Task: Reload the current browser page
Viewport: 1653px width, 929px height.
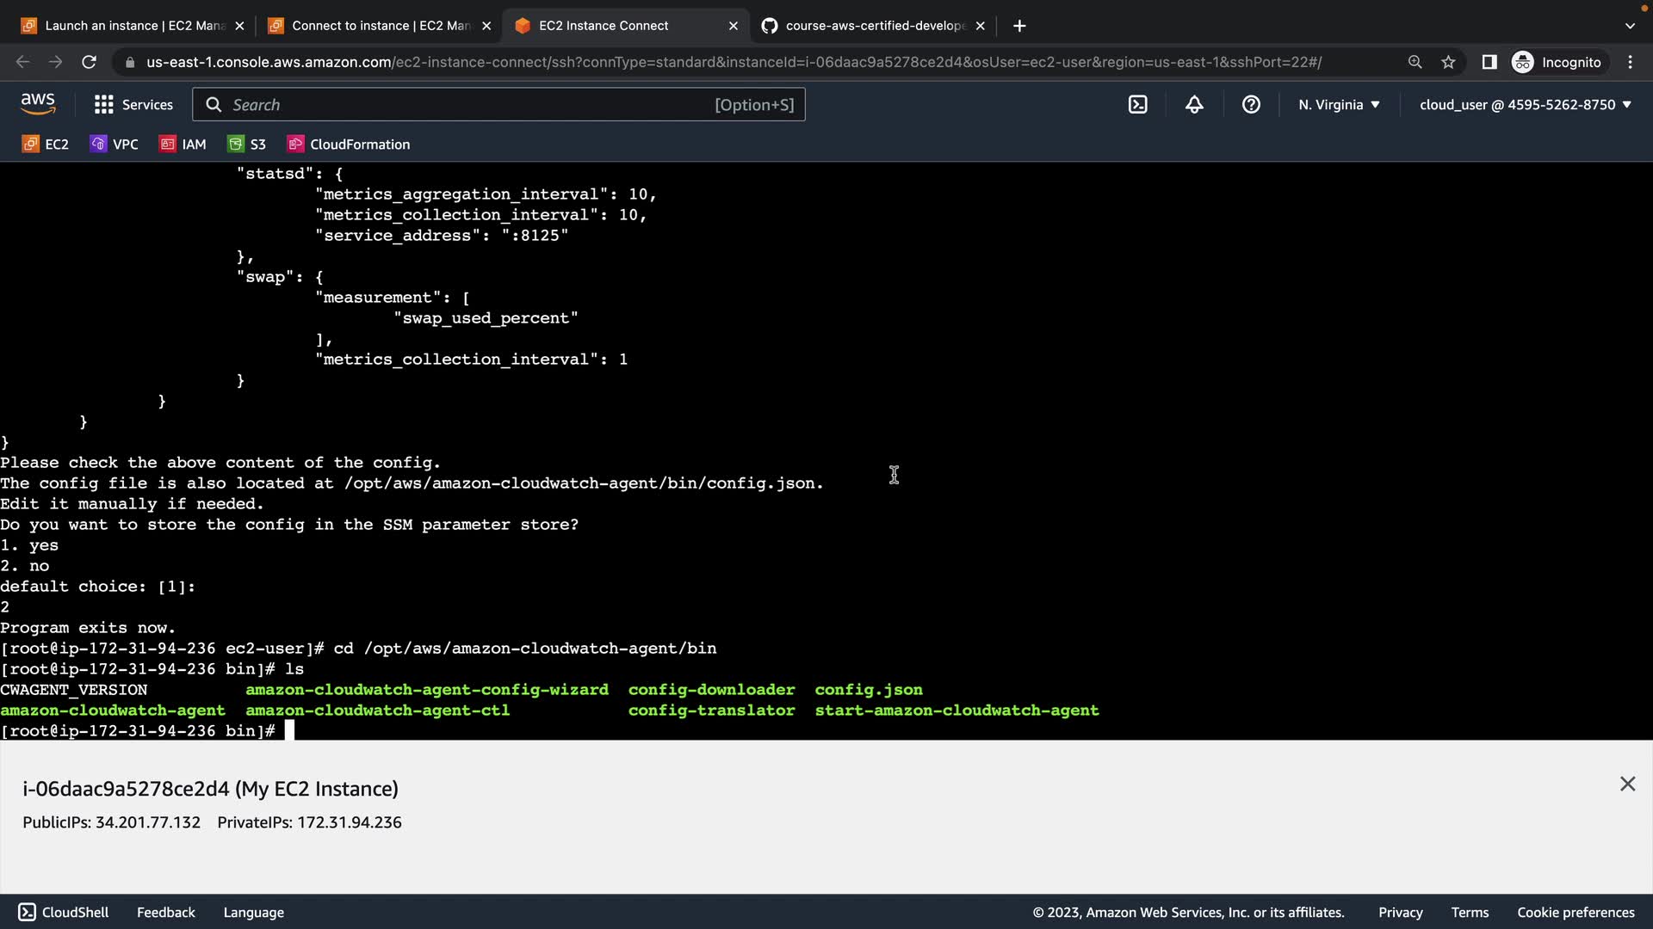Action: tap(89, 62)
